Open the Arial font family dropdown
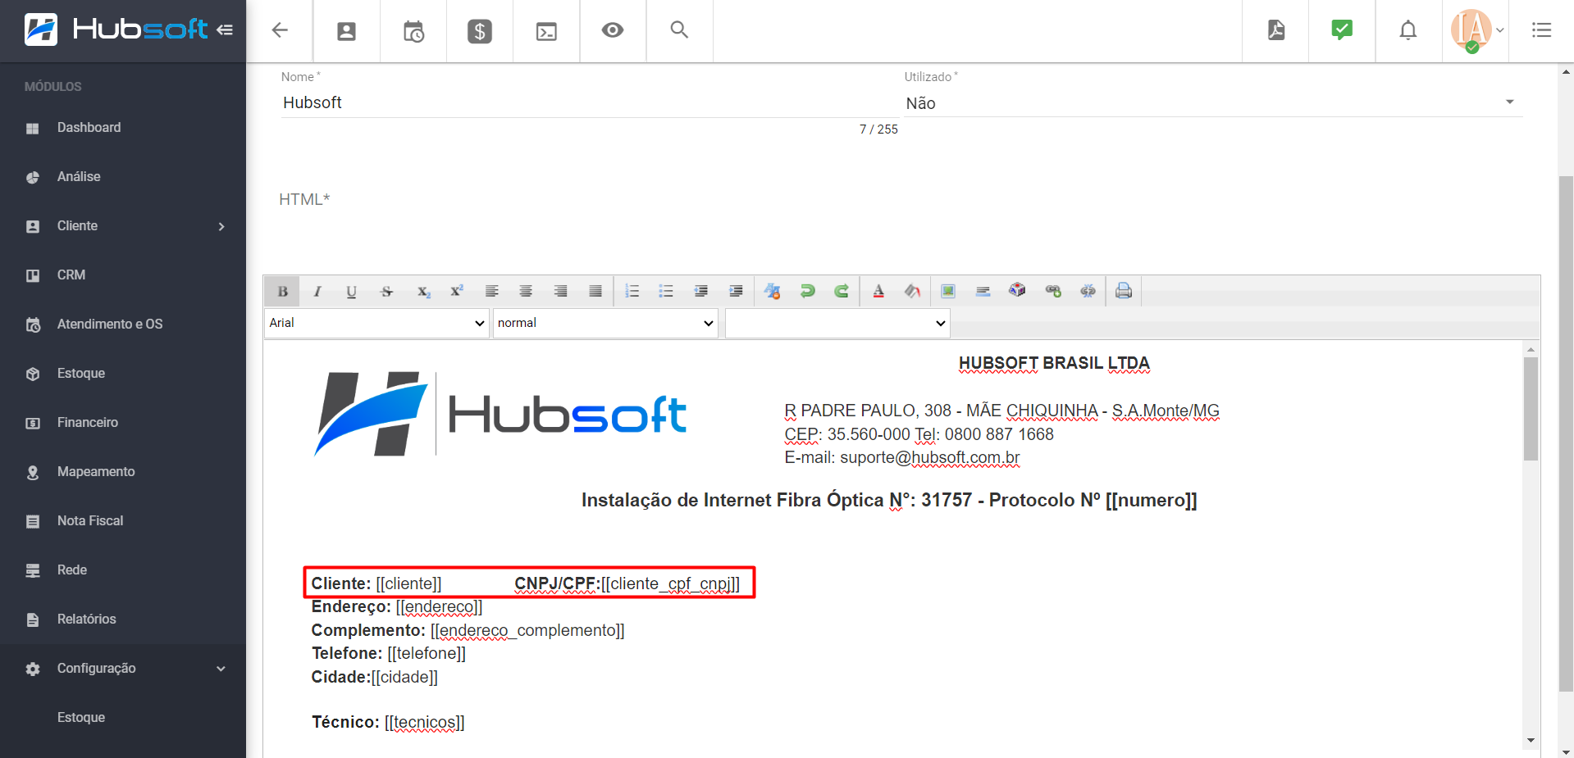The image size is (1574, 758). point(376,323)
